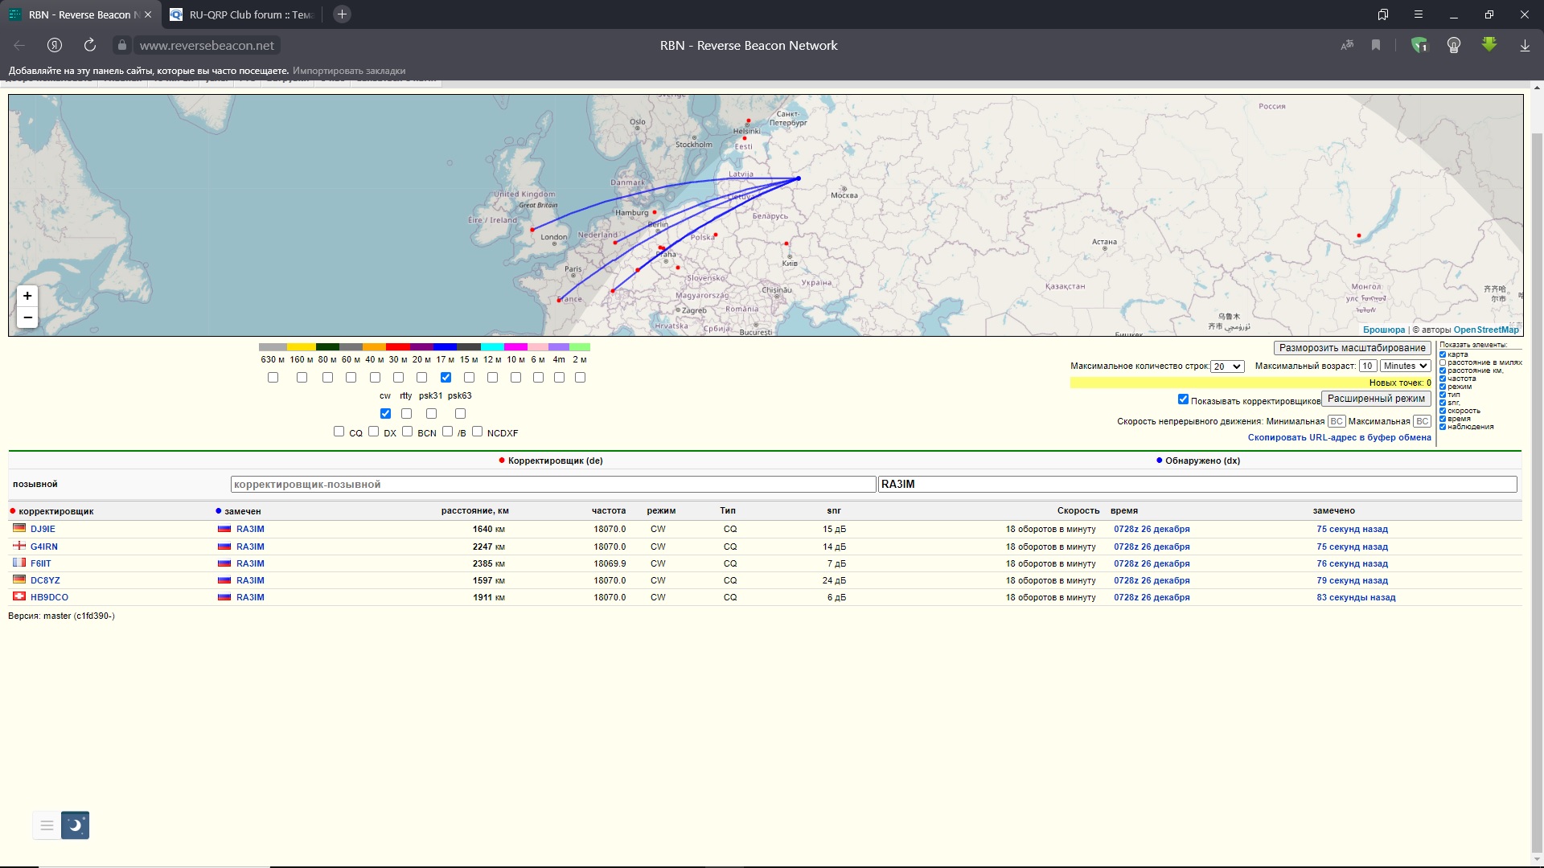
Task: Open downloads arrow icon in toolbar
Action: (1525, 45)
